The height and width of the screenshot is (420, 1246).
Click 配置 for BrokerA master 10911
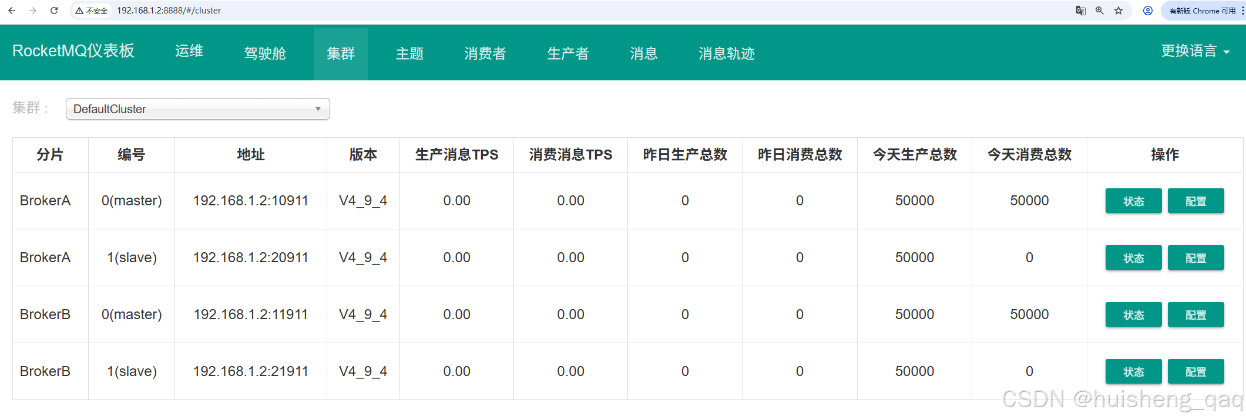pos(1195,201)
